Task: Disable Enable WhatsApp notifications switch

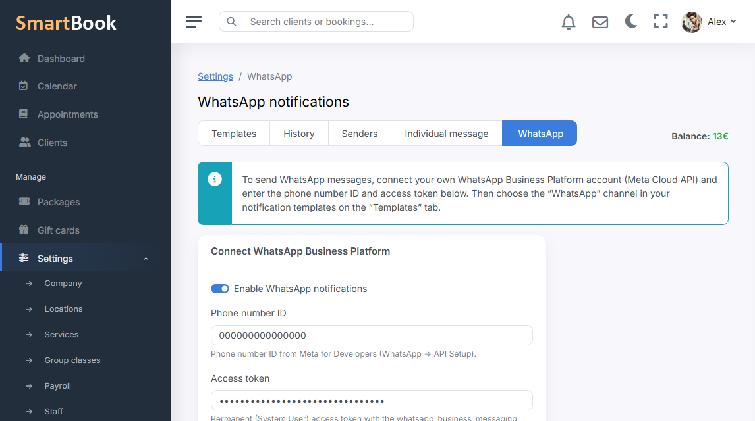Action: point(220,289)
